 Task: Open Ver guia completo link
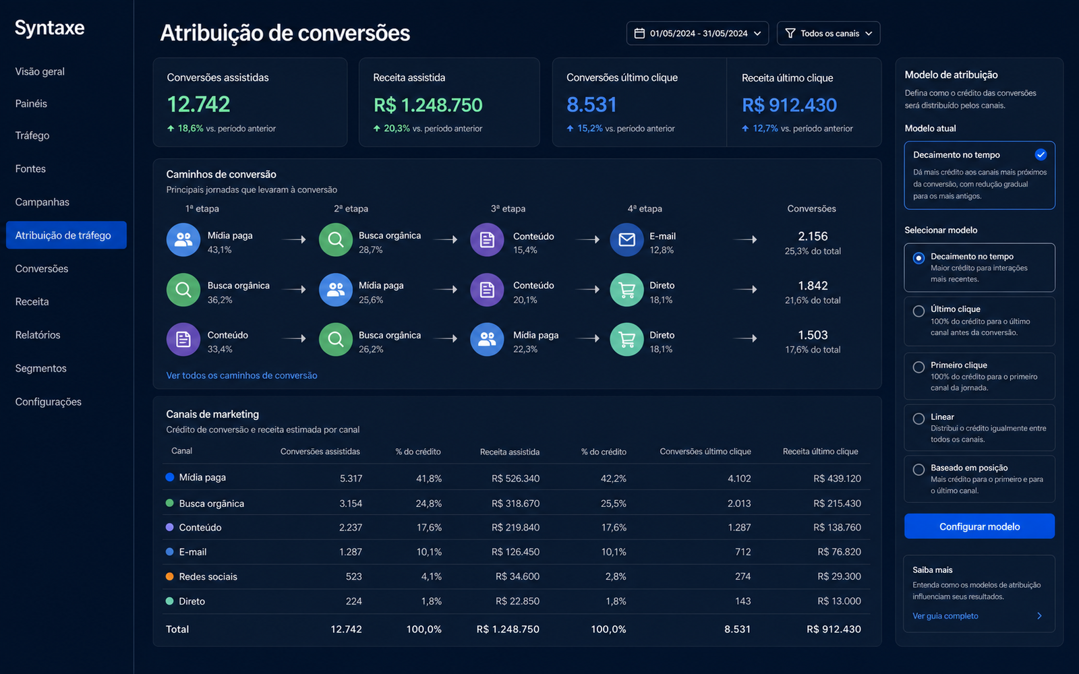coord(945,616)
